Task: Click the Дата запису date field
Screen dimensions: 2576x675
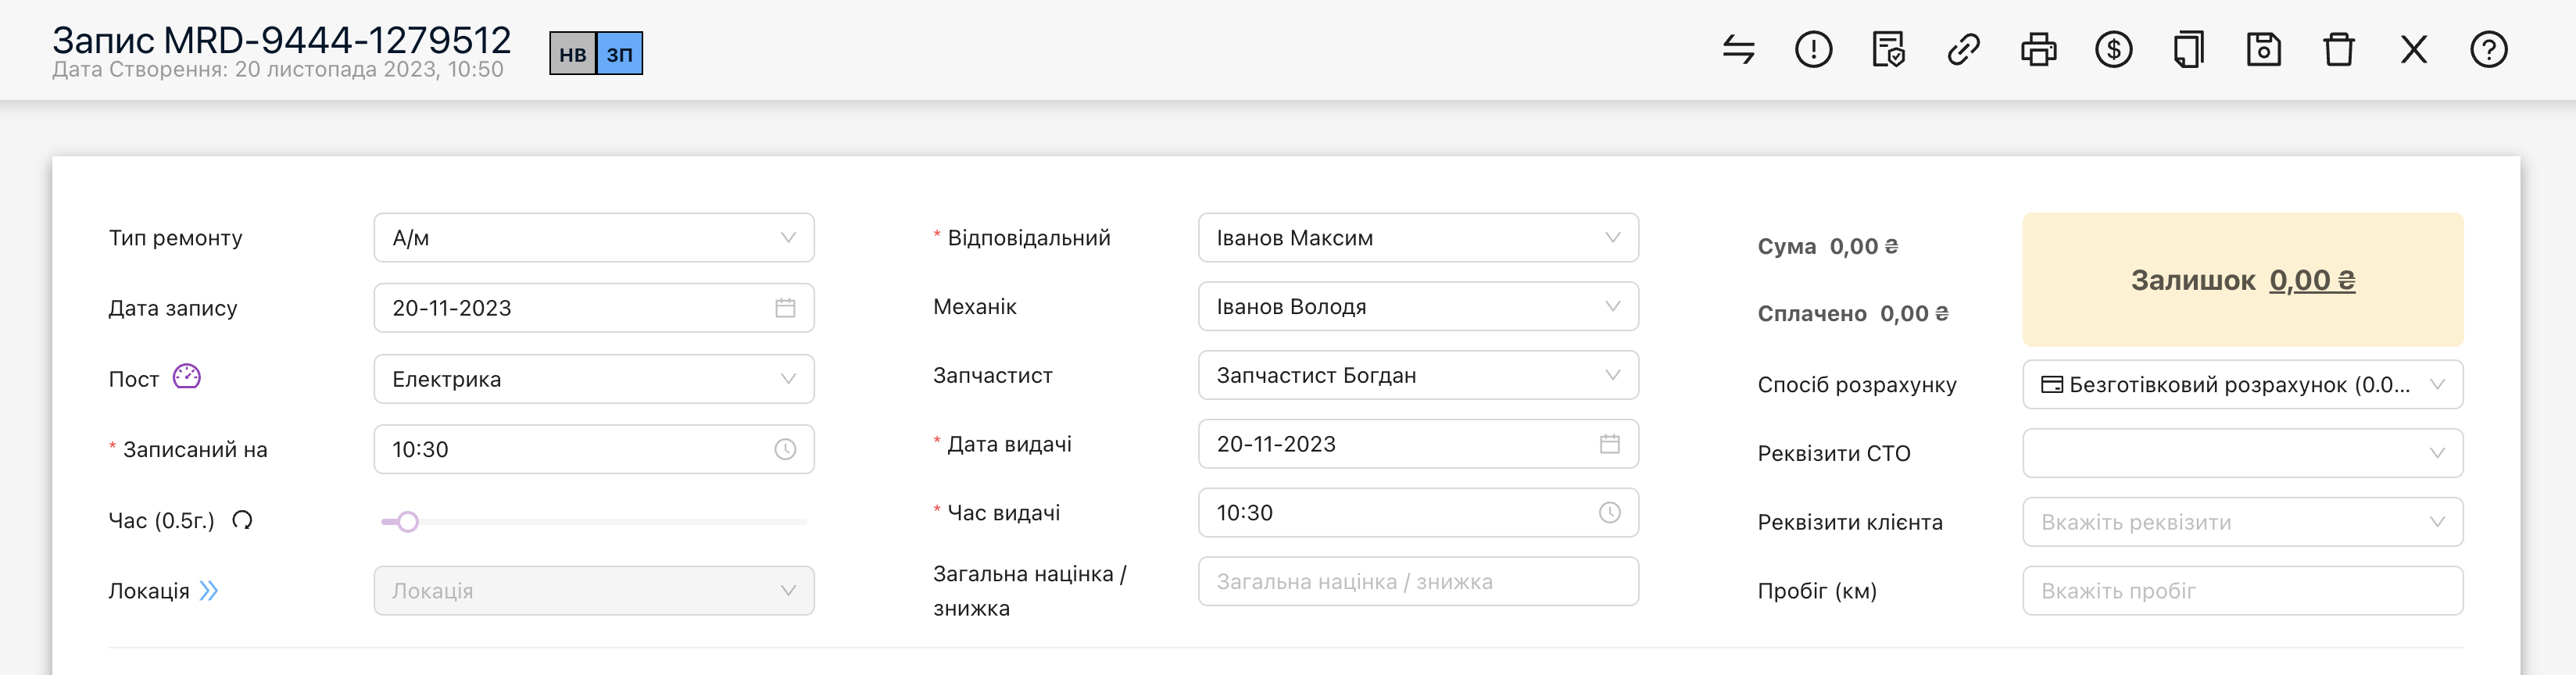Action: click(594, 308)
